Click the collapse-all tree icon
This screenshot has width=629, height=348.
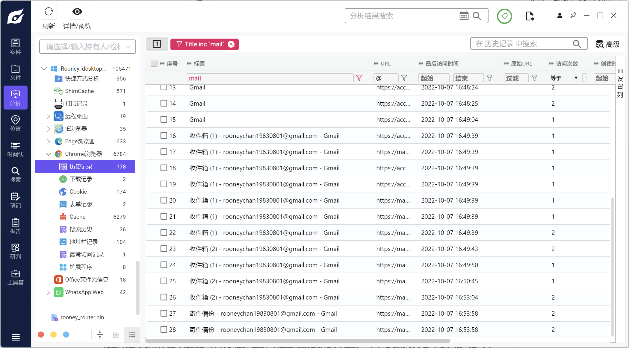[100, 335]
